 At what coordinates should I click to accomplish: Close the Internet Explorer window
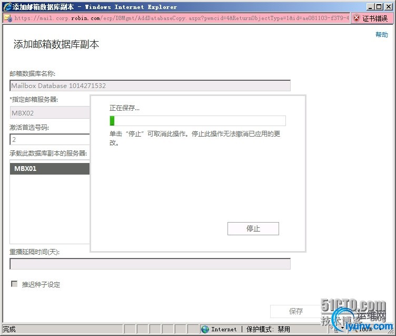[389, 7]
